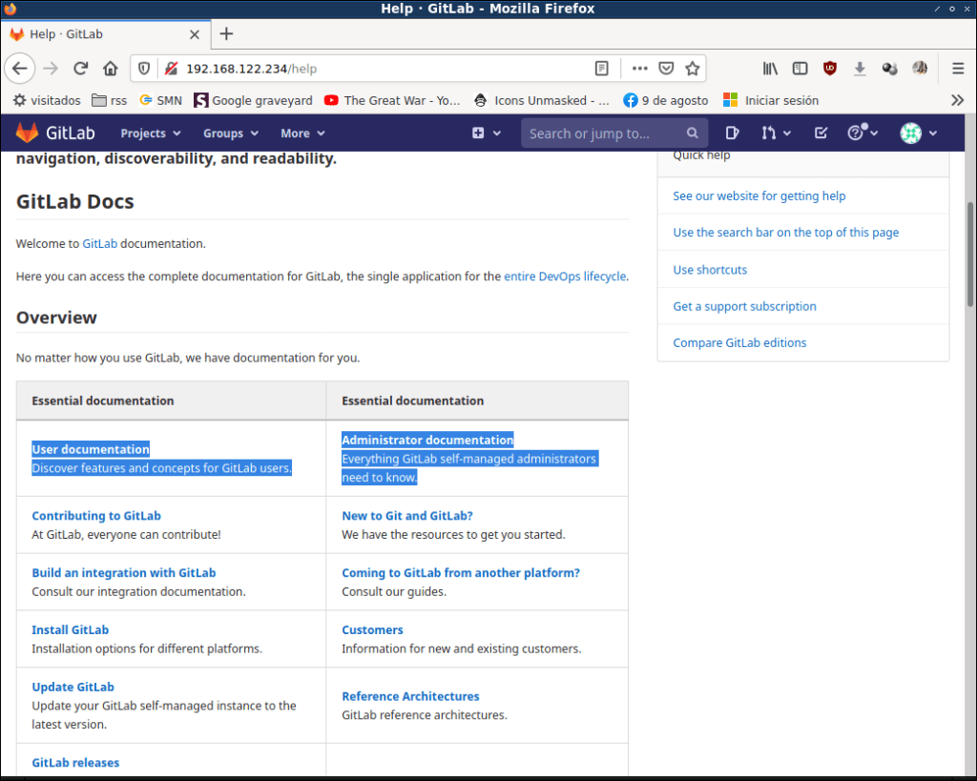Open the downloads arrow icon
This screenshot has height=781, width=977.
860,69
